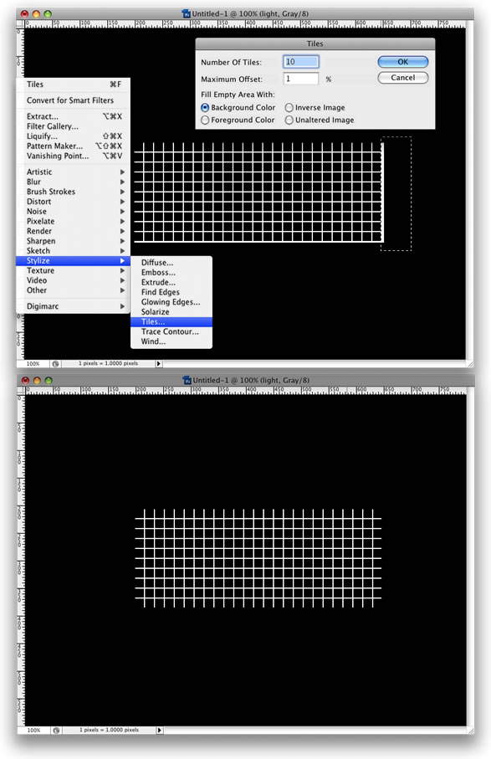Click the Number Of Tiles input field
The height and width of the screenshot is (759, 491).
(301, 61)
